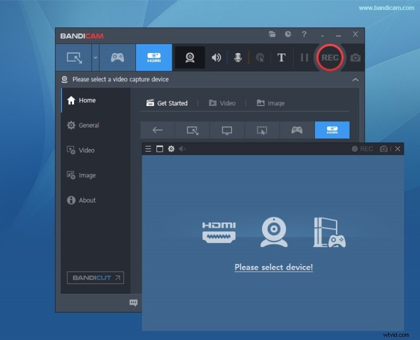This screenshot has width=420, height=340.
Task: Mute audio in the device preview window
Action: click(182, 148)
